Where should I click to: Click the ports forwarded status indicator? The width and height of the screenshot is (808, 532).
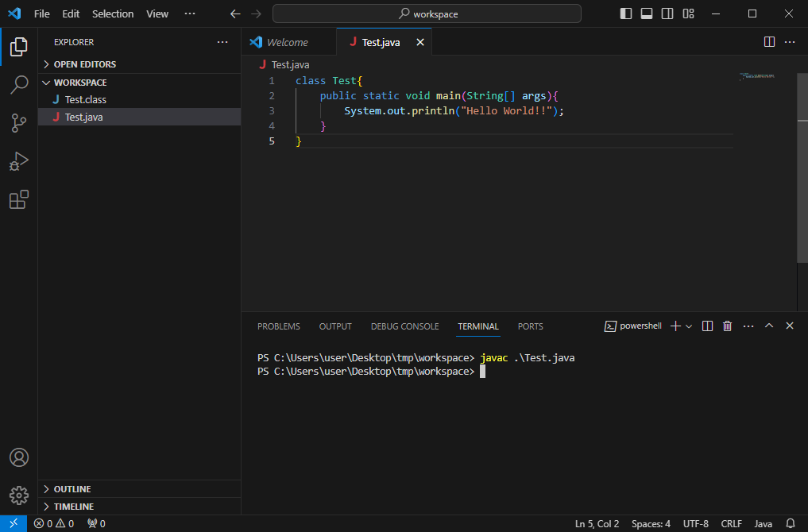[x=96, y=524]
